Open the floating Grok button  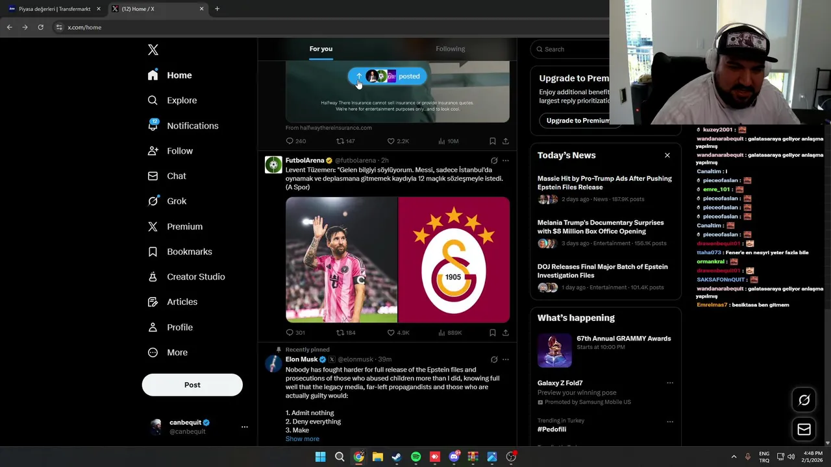pos(804,400)
